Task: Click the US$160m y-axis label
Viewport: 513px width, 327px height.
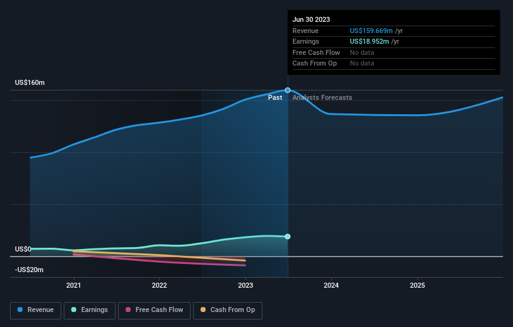Action: (30, 82)
